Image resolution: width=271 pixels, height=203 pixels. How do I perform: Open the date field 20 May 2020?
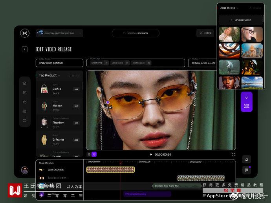[x=203, y=63]
